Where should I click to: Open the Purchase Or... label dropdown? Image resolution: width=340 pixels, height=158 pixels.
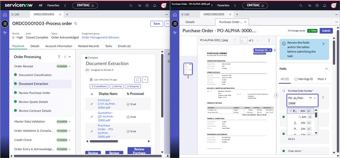[262, 50]
